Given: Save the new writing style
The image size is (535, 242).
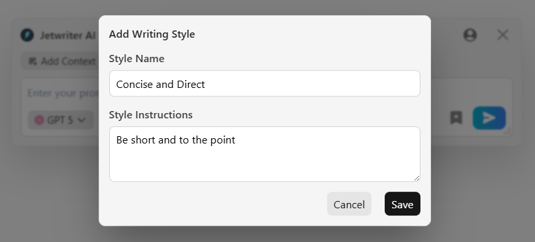Looking at the screenshot, I should point(403,204).
